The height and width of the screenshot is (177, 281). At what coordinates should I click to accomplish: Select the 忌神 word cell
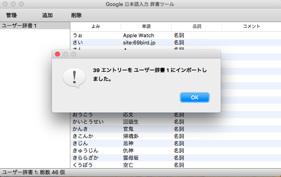tap(146, 143)
